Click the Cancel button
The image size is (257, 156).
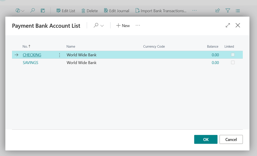tap(231, 139)
